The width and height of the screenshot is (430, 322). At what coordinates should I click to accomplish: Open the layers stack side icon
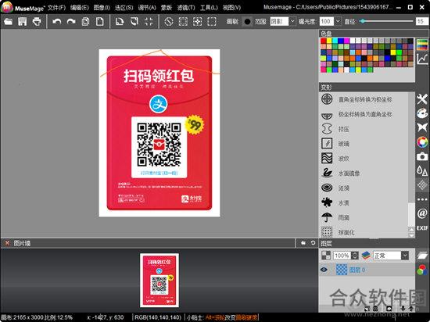coord(422,256)
